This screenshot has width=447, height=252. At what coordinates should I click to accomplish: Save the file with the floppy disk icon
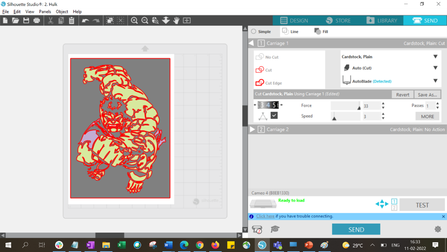[x=26, y=21]
